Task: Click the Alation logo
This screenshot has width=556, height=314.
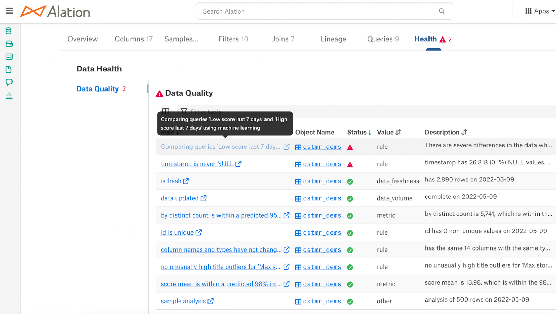Action: (55, 11)
